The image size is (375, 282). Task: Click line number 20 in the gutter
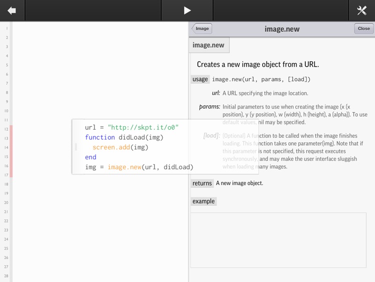(6, 202)
